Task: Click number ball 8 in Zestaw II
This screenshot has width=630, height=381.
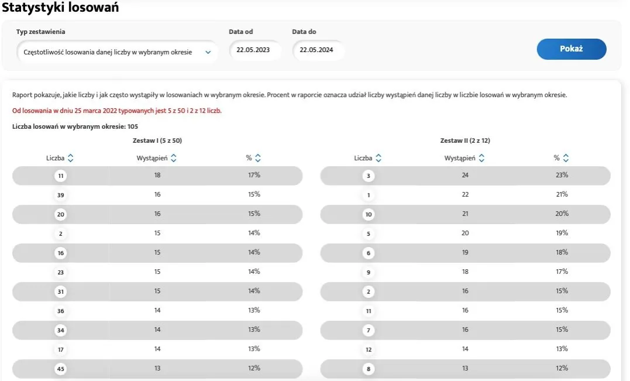Action: [x=369, y=369]
